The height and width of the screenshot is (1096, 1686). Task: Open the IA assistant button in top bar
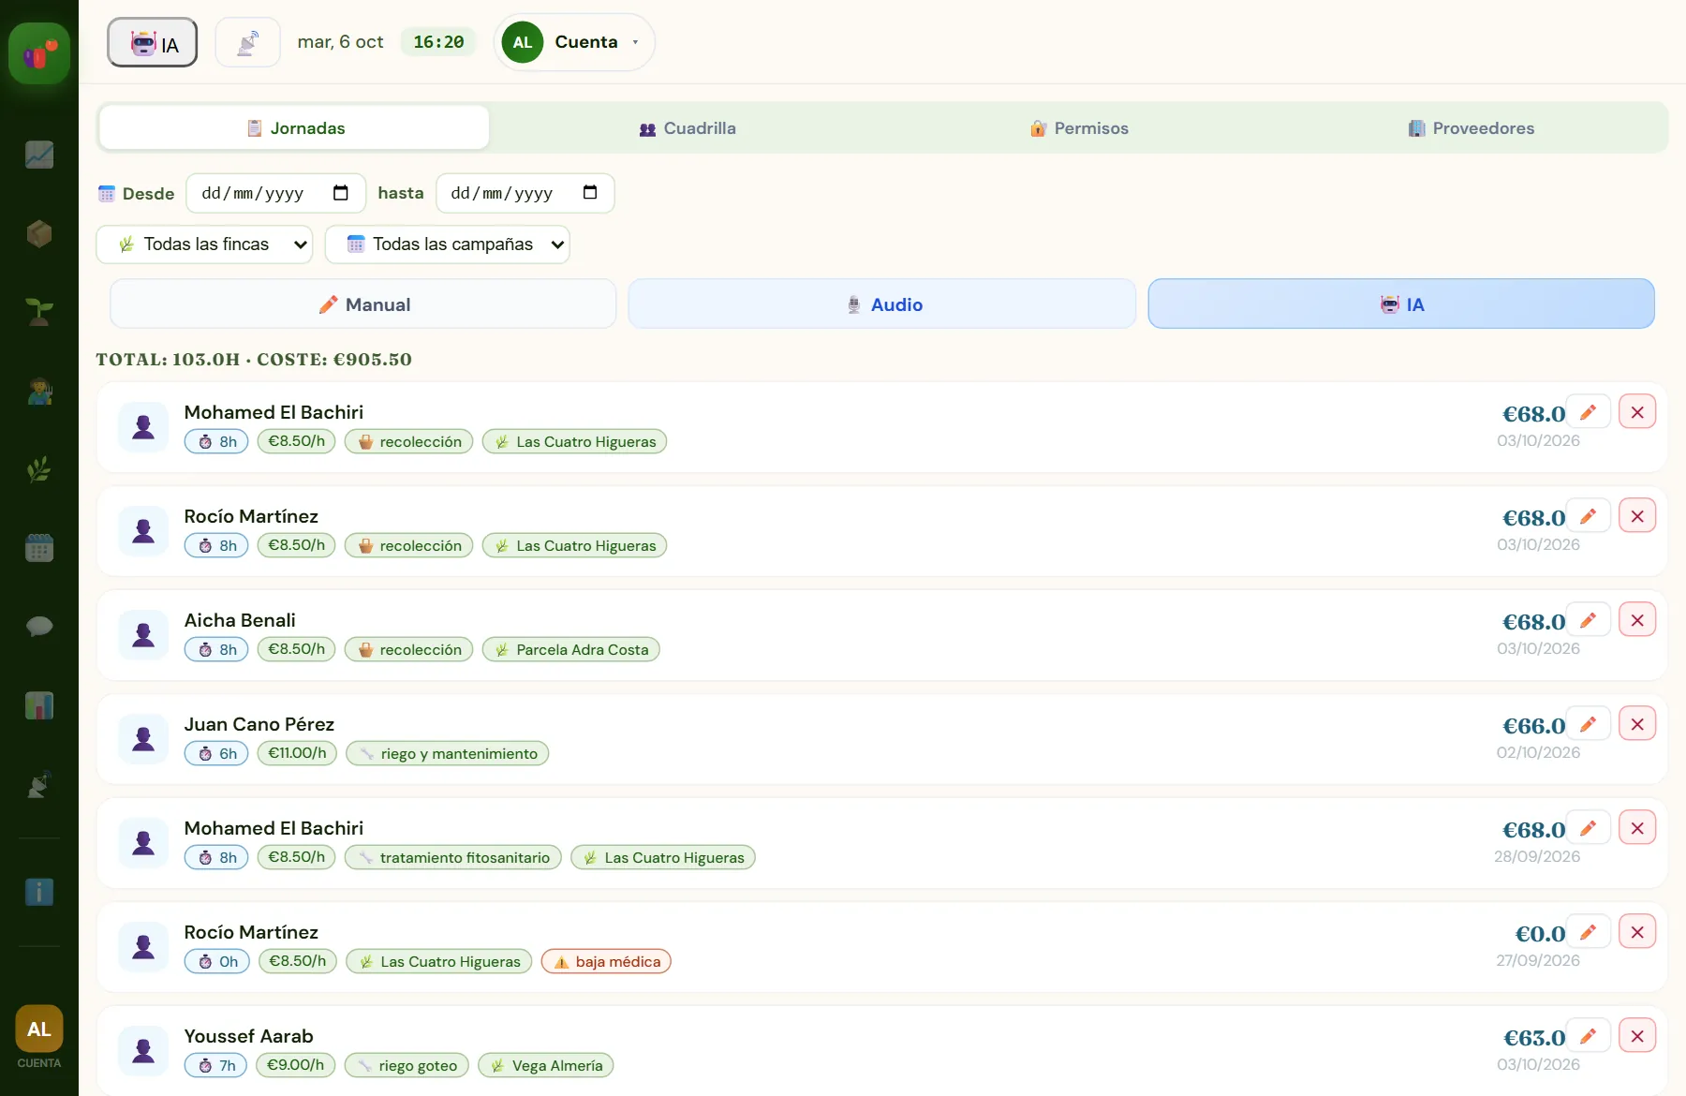(152, 42)
